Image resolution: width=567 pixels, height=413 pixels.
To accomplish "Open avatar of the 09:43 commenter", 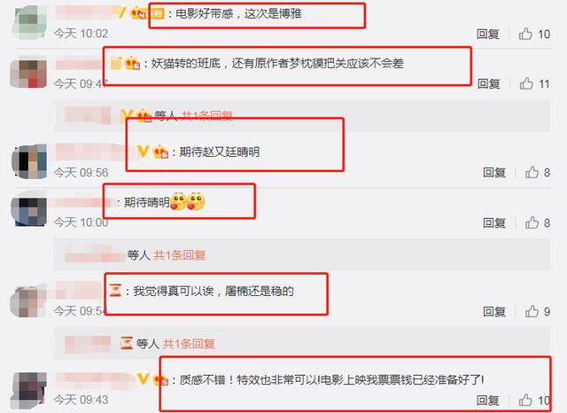I will (x=29, y=390).
